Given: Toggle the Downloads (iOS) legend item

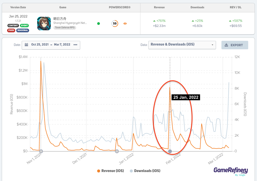Looking at the screenshot, I should click(145, 171).
